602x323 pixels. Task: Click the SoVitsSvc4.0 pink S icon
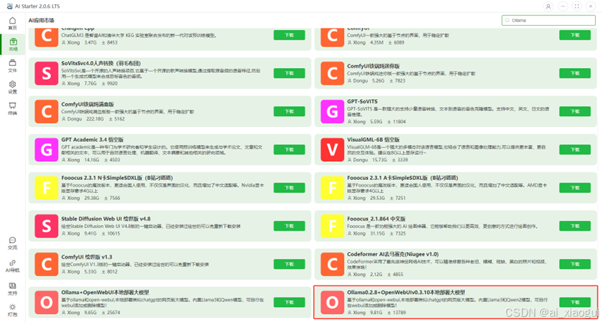coord(47,73)
